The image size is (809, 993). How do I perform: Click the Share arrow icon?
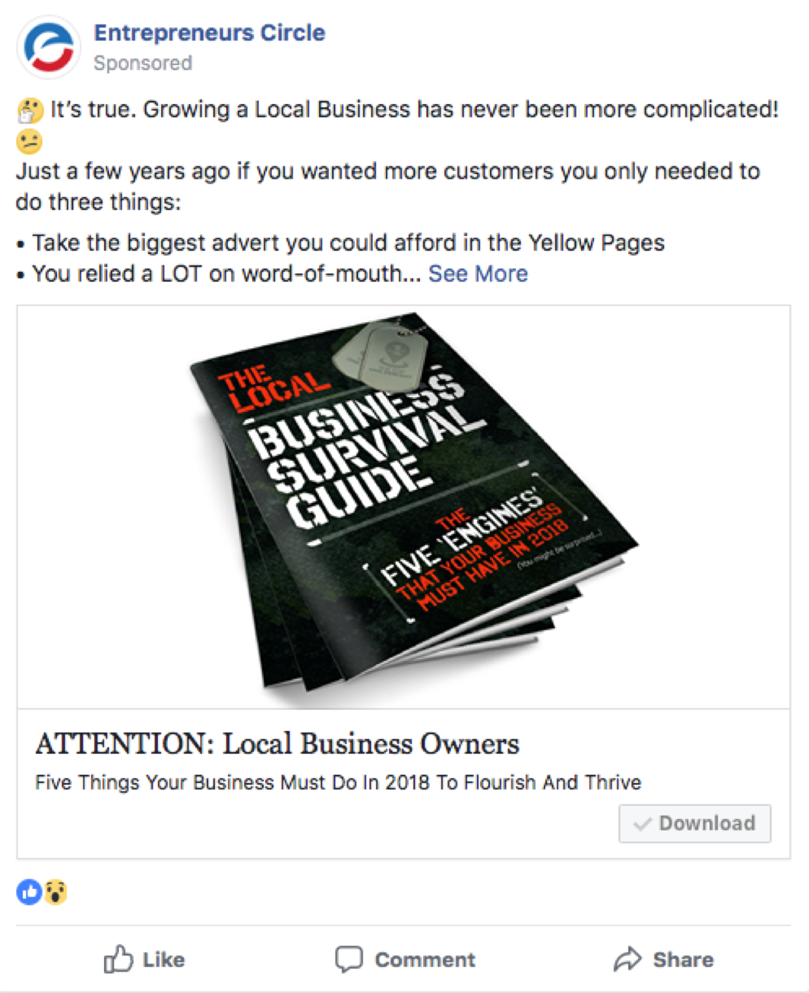click(x=627, y=959)
